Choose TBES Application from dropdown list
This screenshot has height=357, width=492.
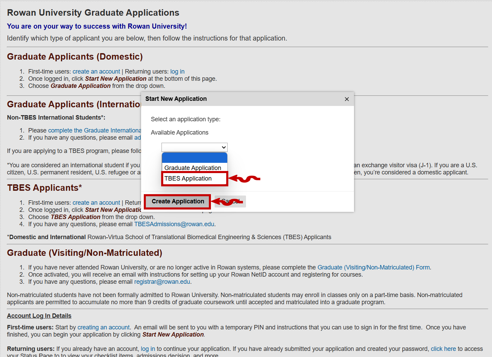[x=195, y=178]
